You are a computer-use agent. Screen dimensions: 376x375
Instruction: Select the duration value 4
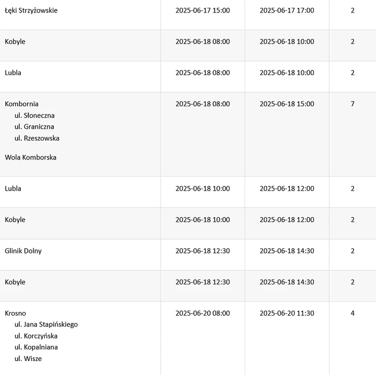click(x=353, y=313)
